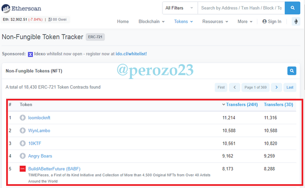Click the 11,214 transfers value
Screen dimensions: 305x188
pyautogui.click(x=229, y=118)
